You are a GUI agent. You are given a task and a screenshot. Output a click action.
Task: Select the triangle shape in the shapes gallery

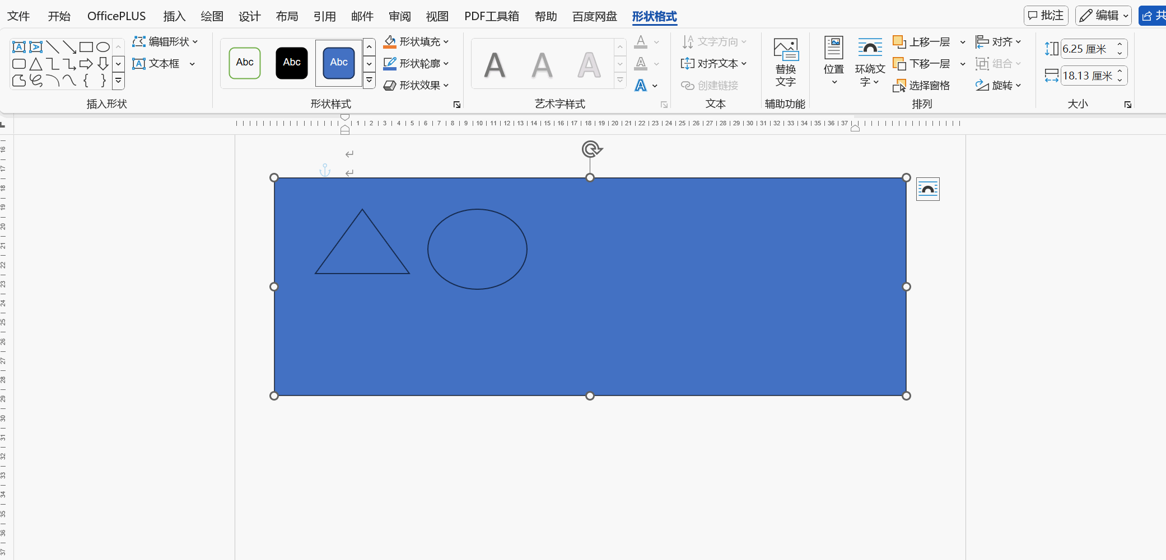click(36, 64)
